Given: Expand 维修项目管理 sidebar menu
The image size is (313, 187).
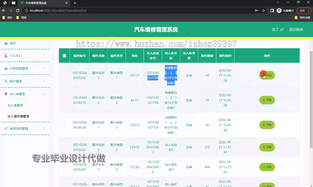Looking at the screenshot, I should 24,128.
